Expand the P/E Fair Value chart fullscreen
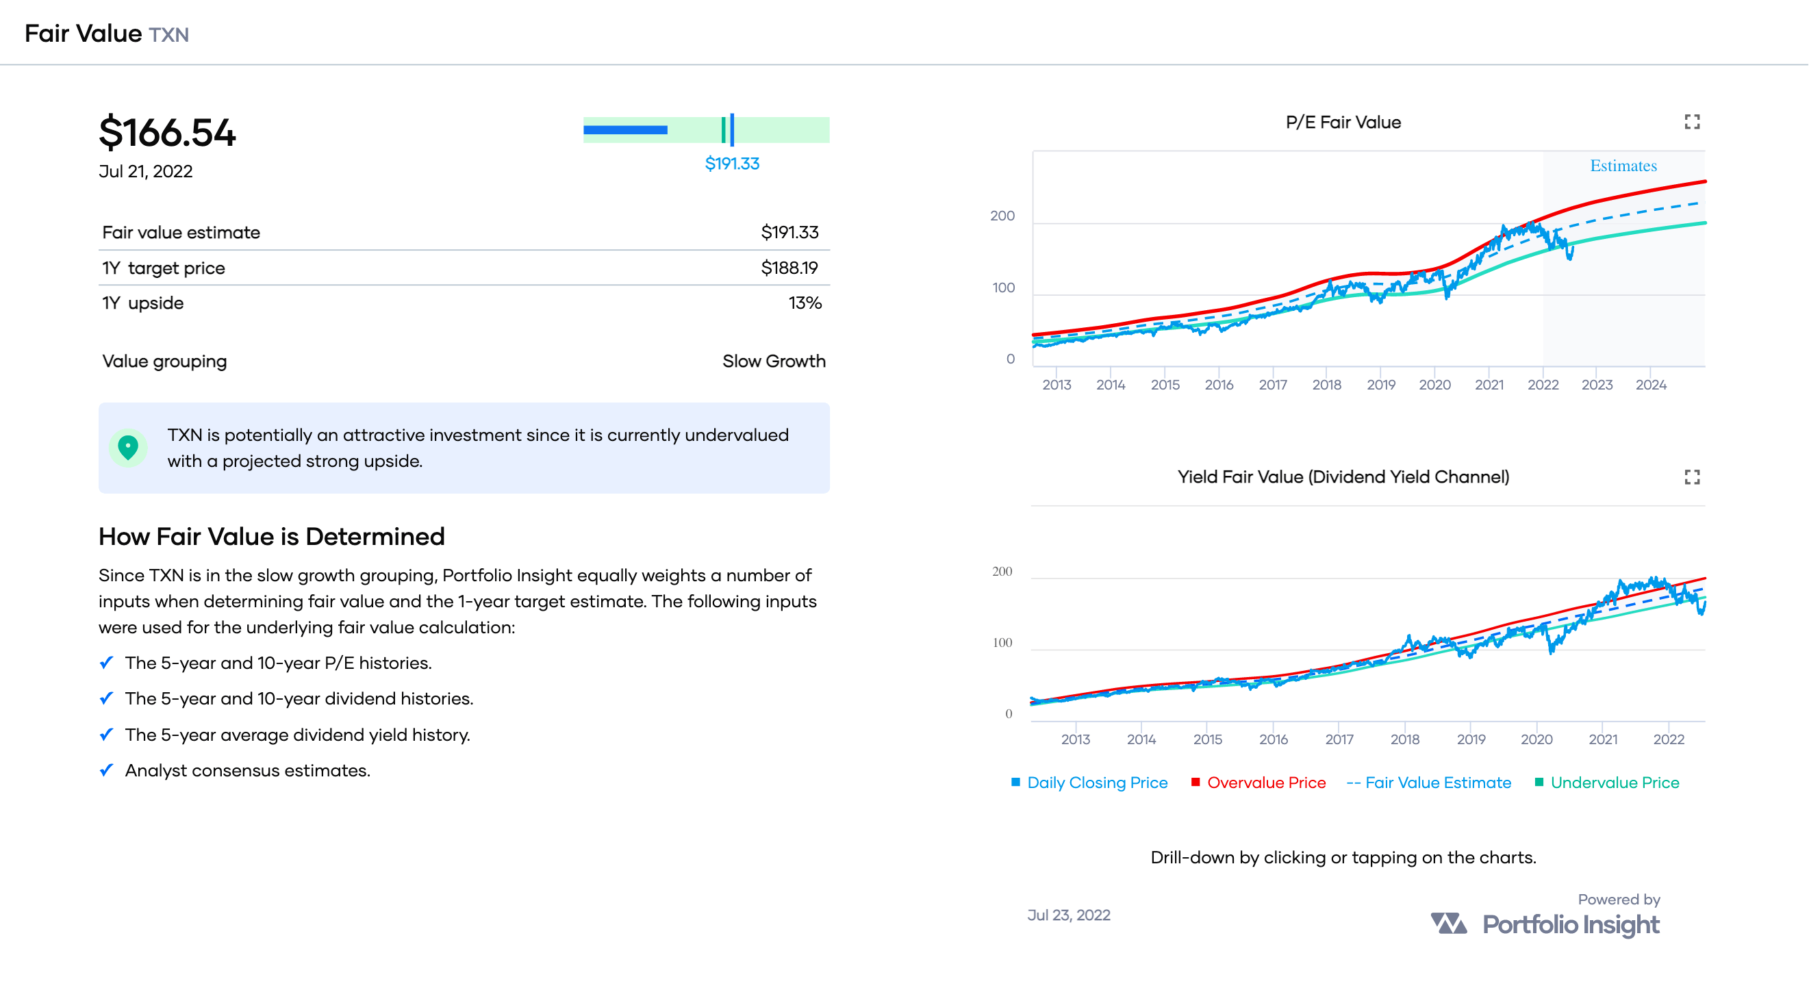 click(1692, 123)
